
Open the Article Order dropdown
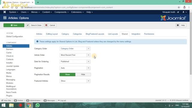pos(75,55)
